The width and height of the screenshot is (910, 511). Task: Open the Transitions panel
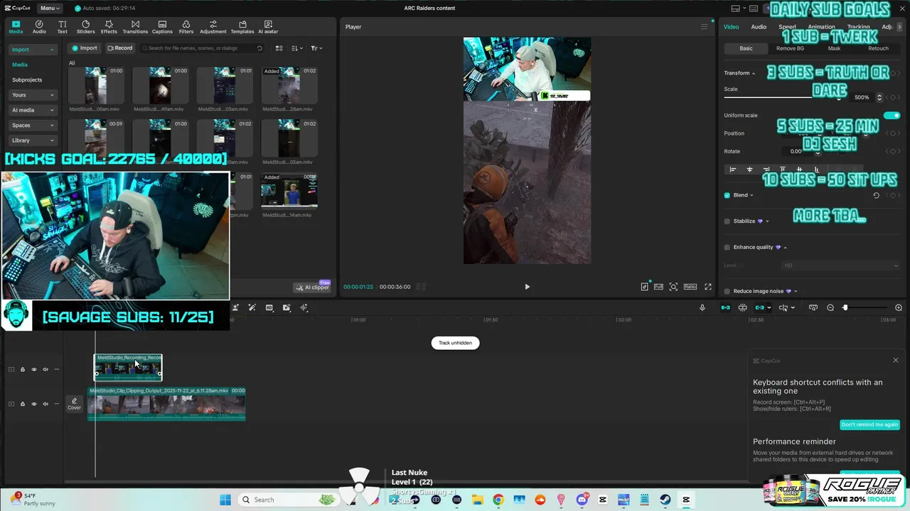(x=135, y=27)
